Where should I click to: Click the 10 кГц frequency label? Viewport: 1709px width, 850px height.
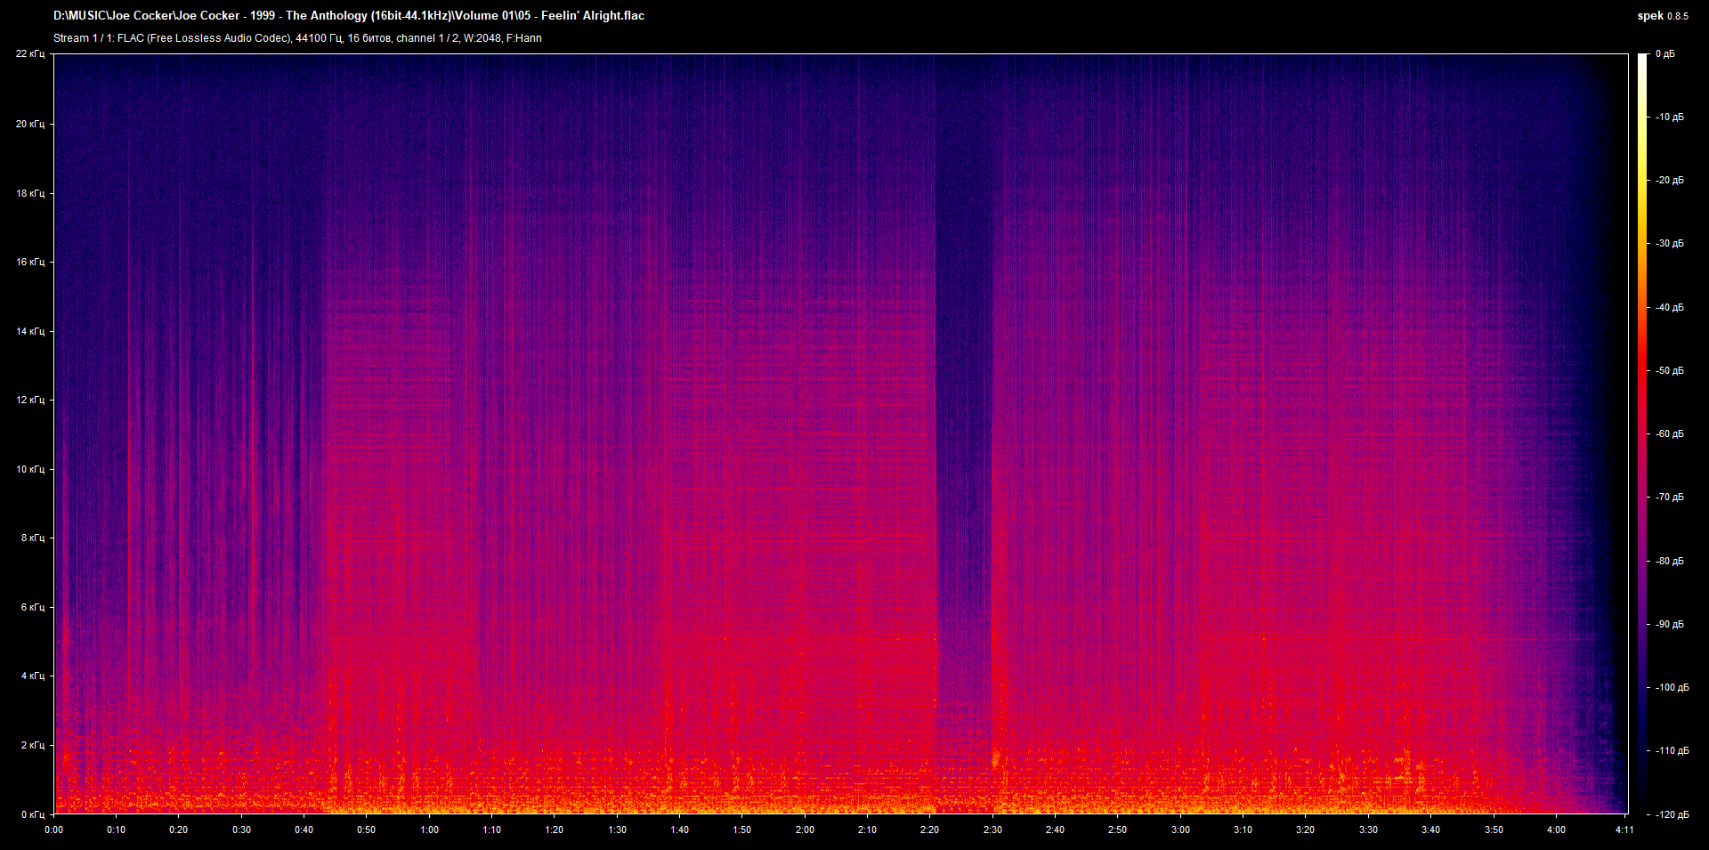point(29,469)
